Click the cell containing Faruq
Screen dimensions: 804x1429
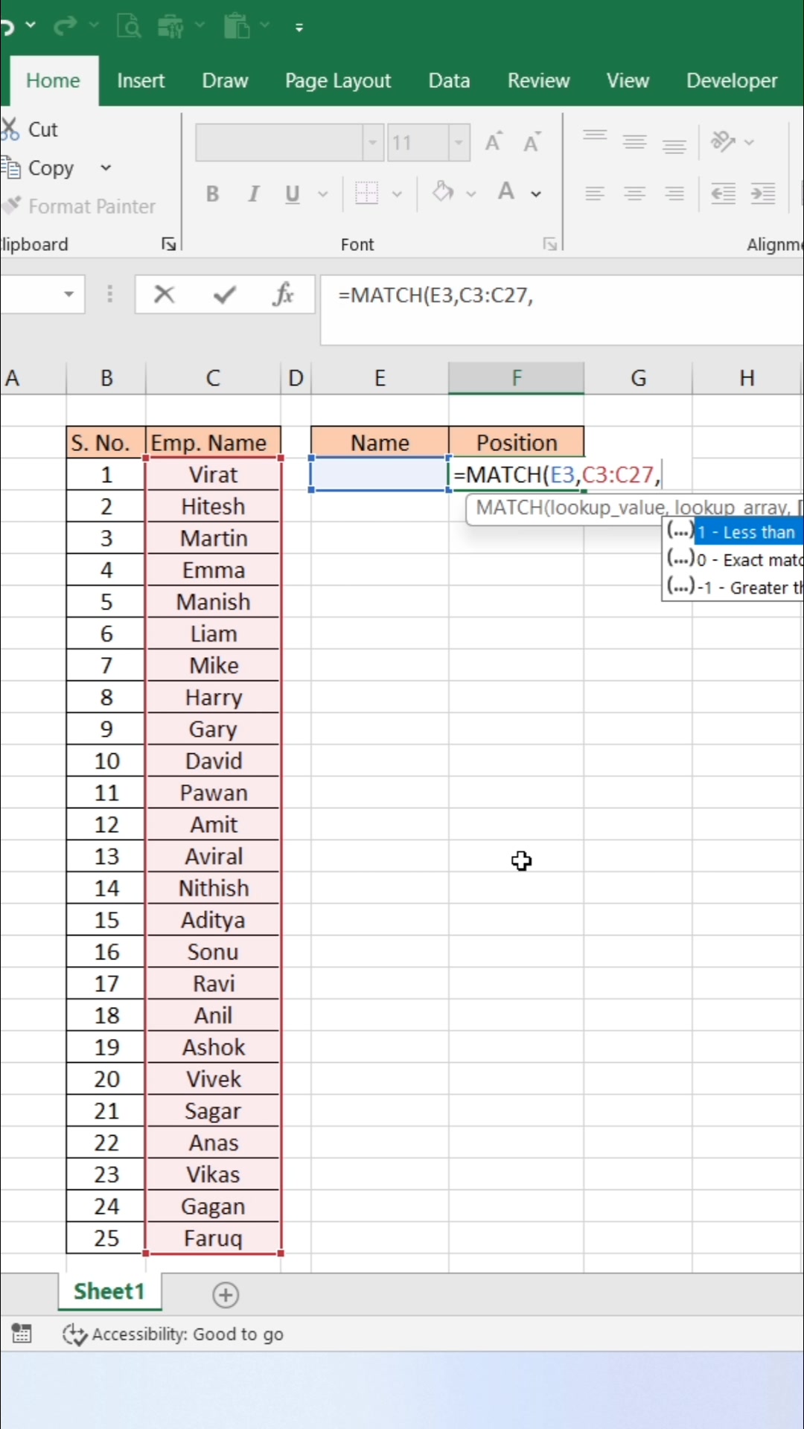click(213, 1238)
